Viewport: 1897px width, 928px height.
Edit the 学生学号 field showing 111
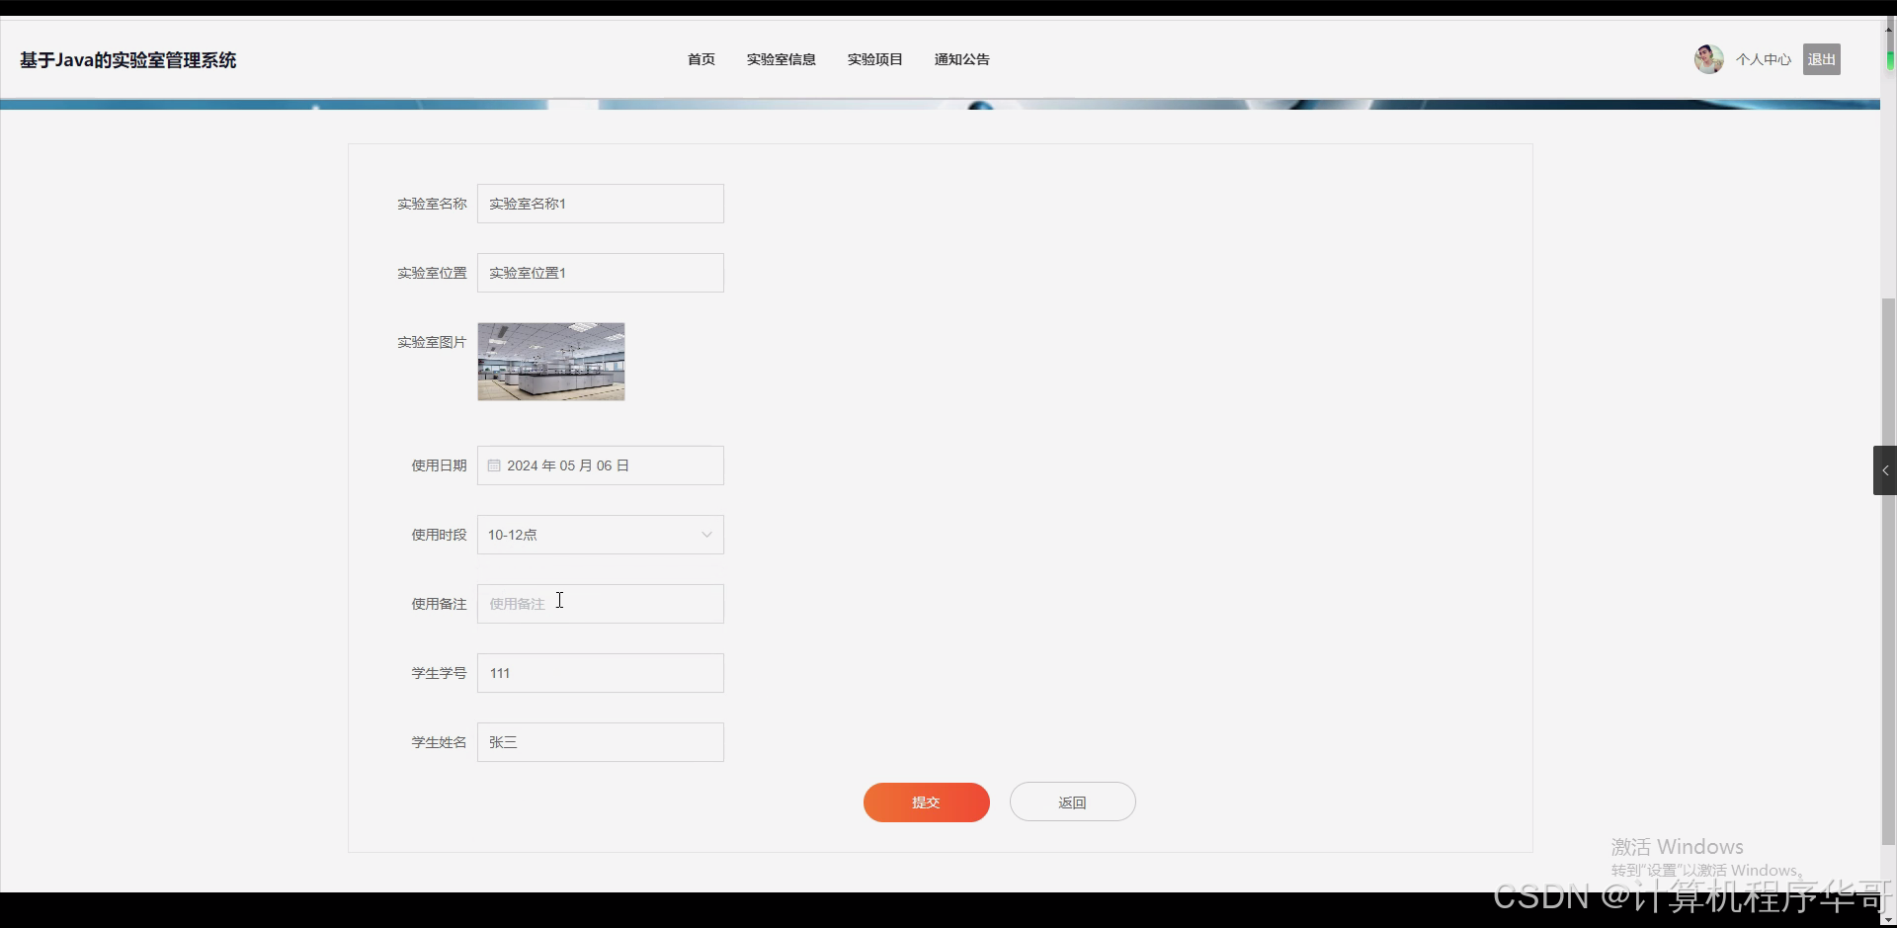coord(600,673)
